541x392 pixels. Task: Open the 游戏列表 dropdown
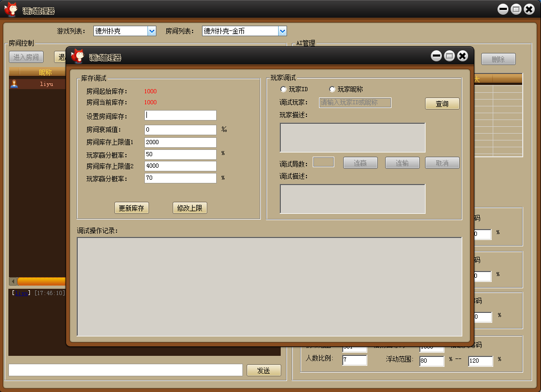point(152,31)
